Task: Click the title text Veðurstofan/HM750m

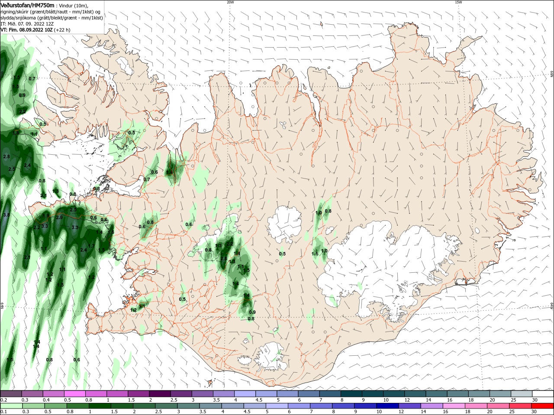Action: (27, 5)
